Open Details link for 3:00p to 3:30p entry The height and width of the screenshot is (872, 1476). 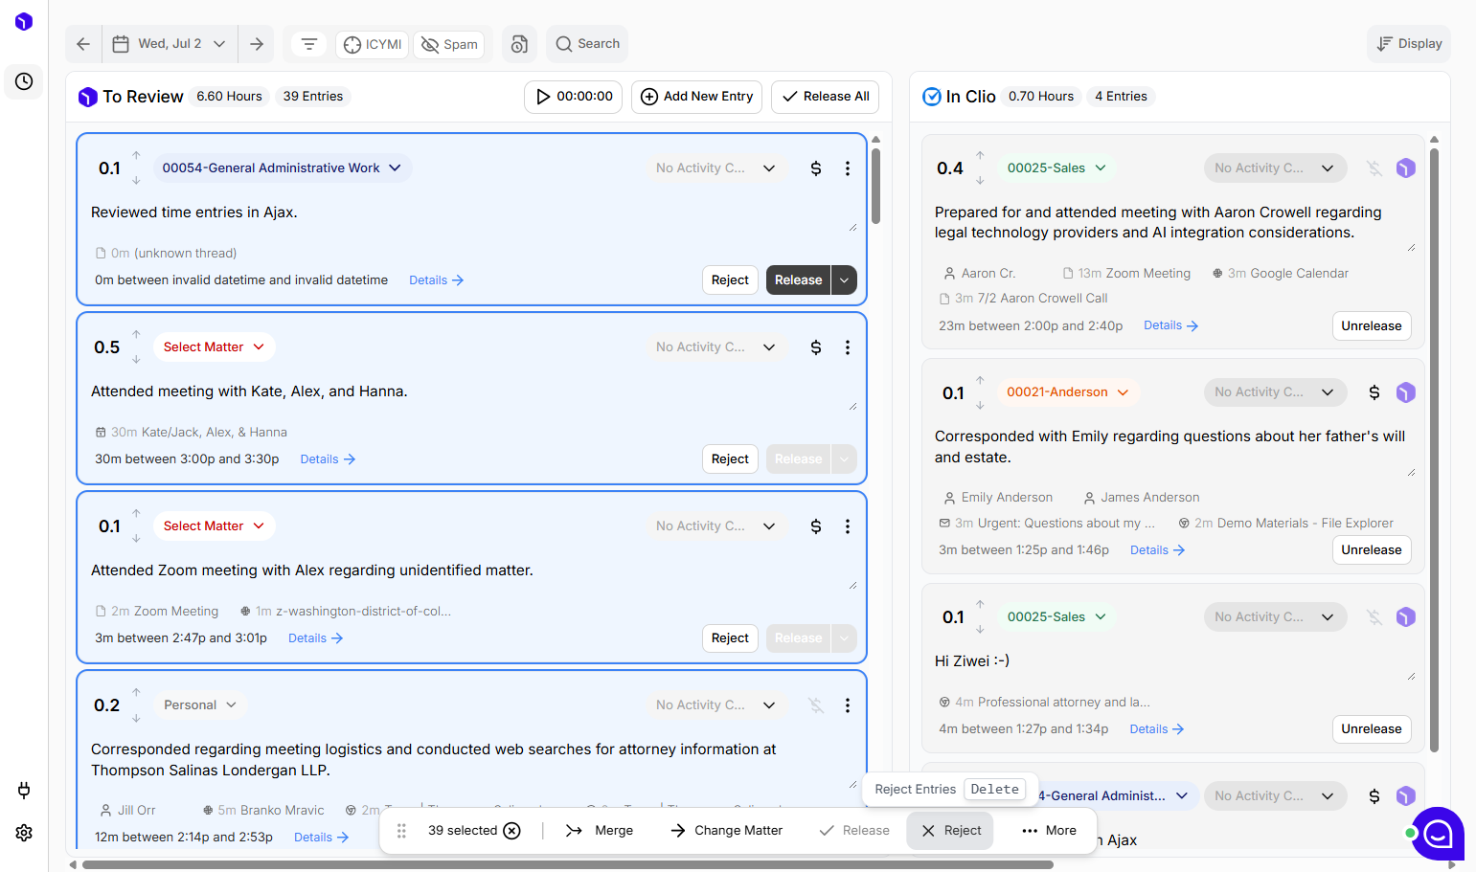[x=328, y=459]
